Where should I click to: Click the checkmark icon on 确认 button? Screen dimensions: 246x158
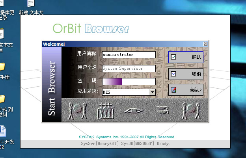[x=173, y=57]
